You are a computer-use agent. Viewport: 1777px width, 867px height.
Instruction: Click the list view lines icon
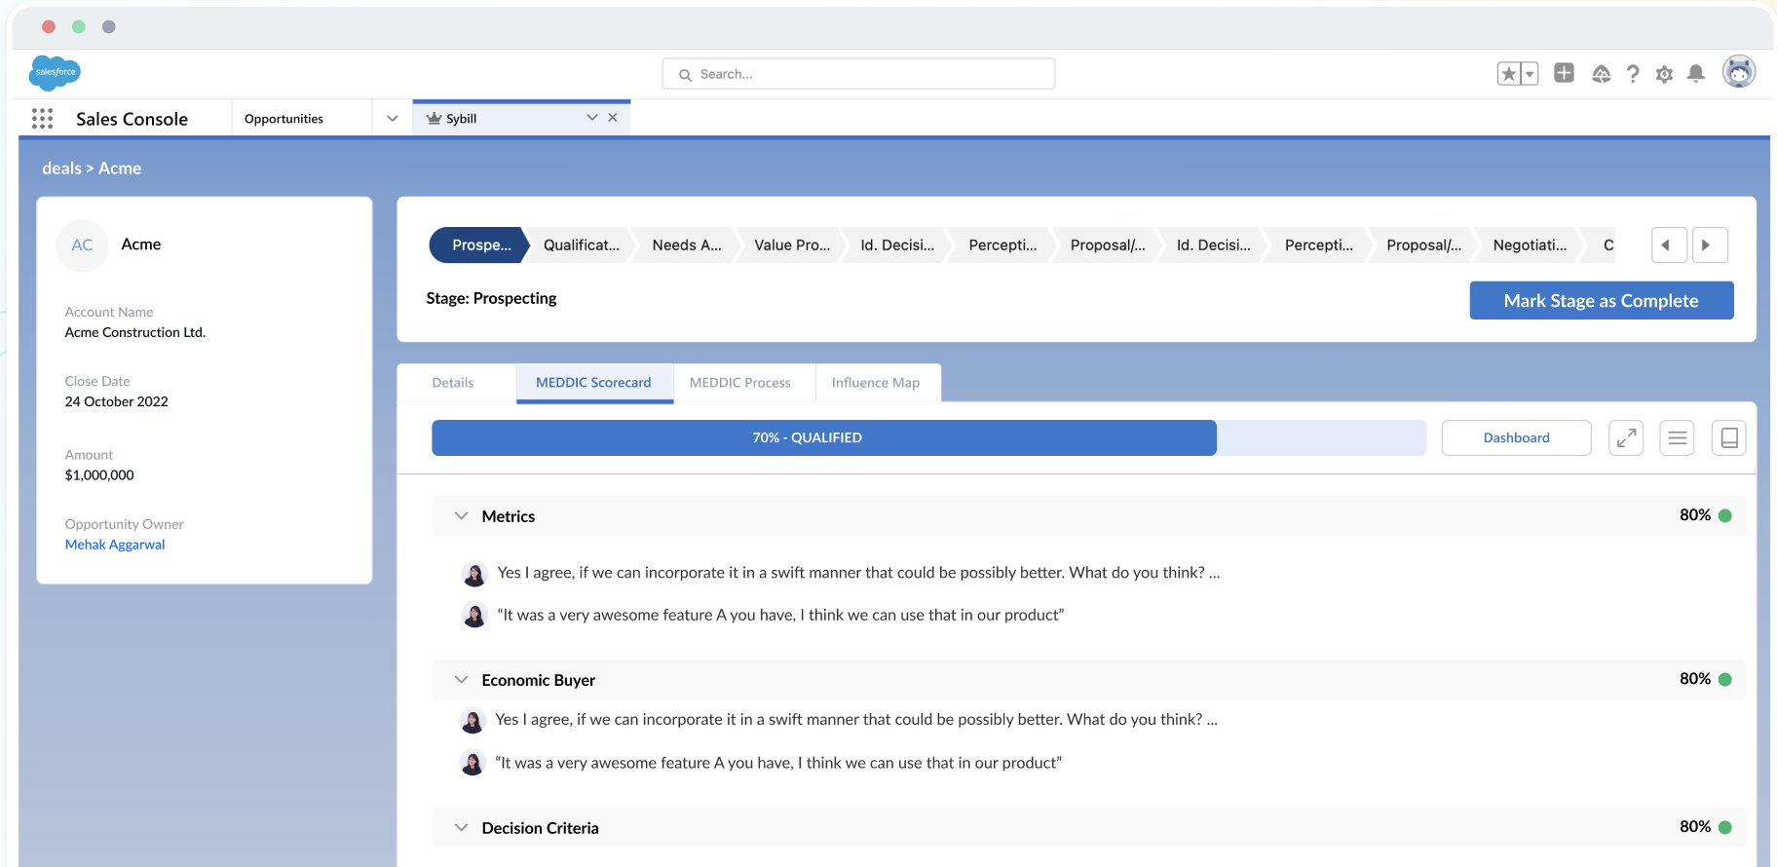pyautogui.click(x=1678, y=438)
